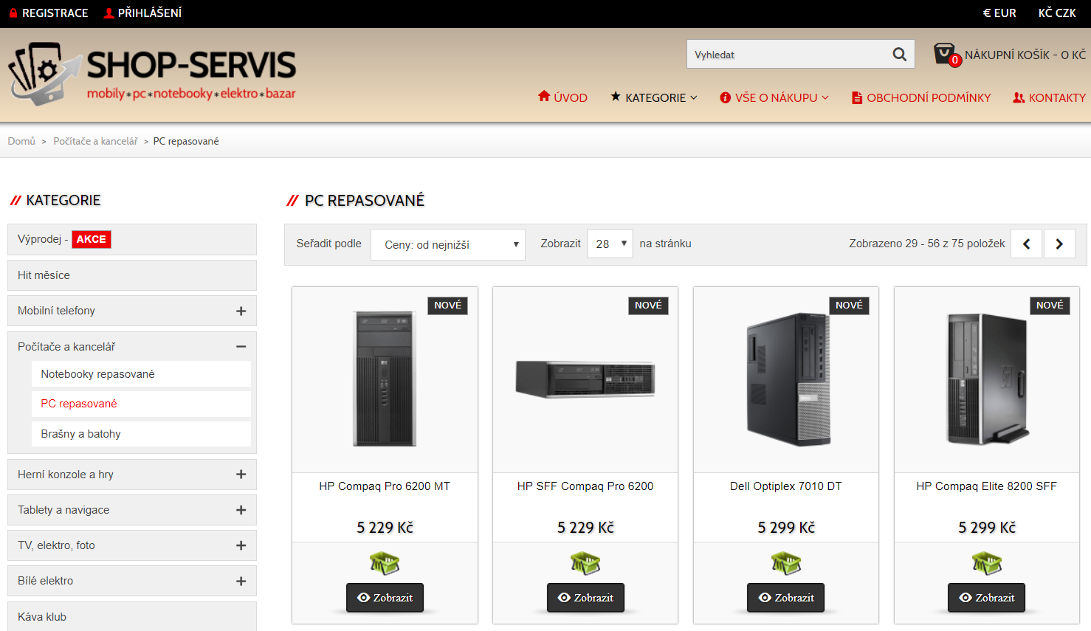Open the VŠE O NÁKUPU menu
The width and height of the screenshot is (1091, 631).
tap(774, 97)
